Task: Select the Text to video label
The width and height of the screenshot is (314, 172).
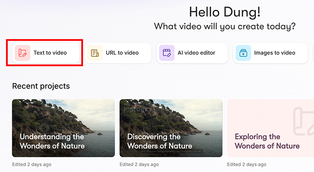Action: (50, 53)
